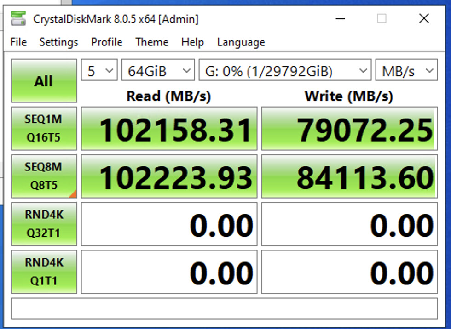Start the RND4K Q32T1 test

point(44,224)
